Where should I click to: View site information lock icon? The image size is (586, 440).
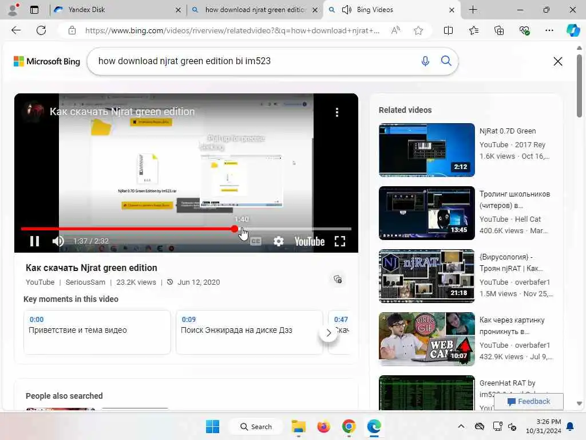click(x=72, y=30)
